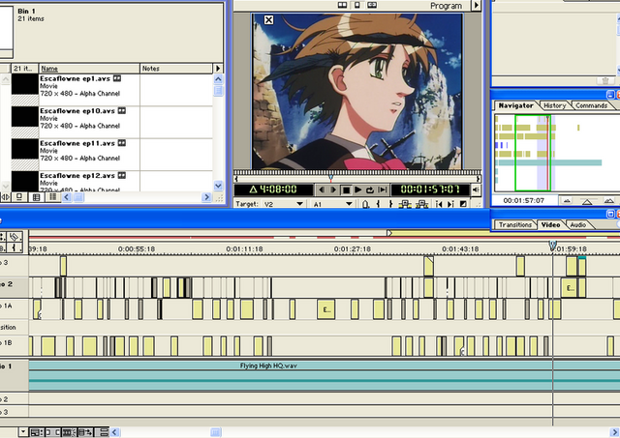Viewport: 620px width, 438px height.
Task: Open the target video track V2 dropdown
Action: pos(300,204)
